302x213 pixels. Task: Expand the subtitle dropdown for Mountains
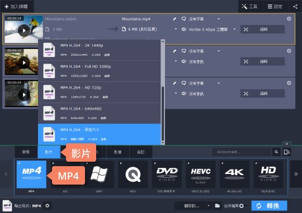point(219,19)
